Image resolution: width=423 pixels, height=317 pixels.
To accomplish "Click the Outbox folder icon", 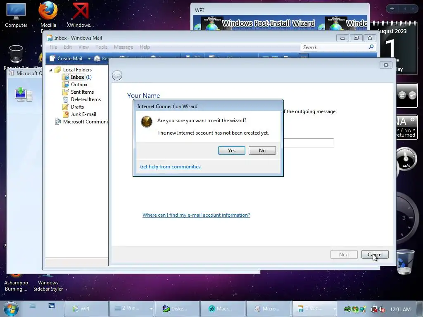I will (66, 84).
